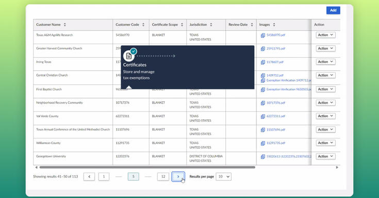Click file icon beside 62272311.pdf
This screenshot has width=379, height=198.
(263, 116)
